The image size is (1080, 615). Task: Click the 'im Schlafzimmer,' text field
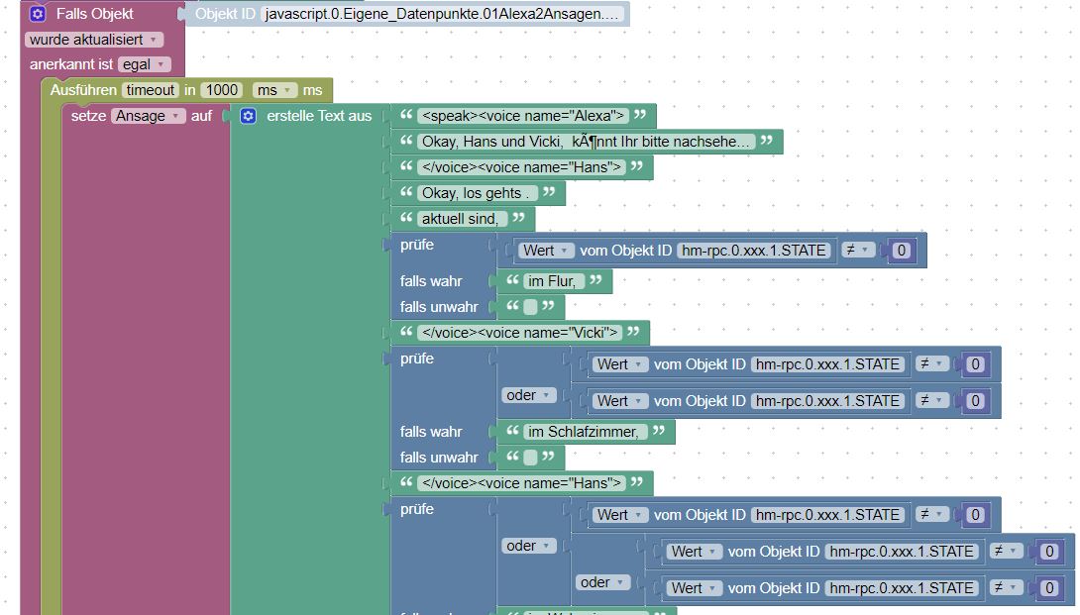click(x=586, y=432)
